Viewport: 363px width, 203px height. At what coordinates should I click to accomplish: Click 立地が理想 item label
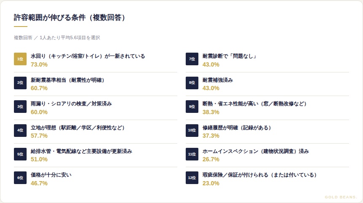coord(78,128)
